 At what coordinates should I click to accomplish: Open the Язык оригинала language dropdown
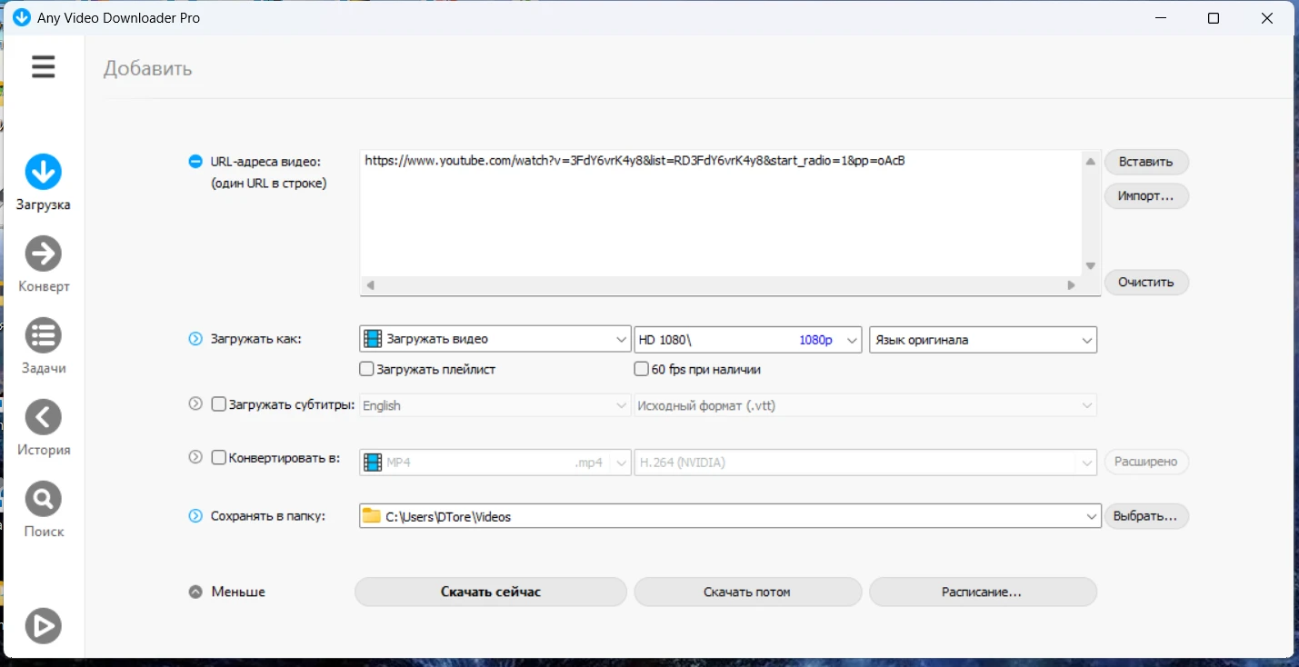tap(983, 340)
